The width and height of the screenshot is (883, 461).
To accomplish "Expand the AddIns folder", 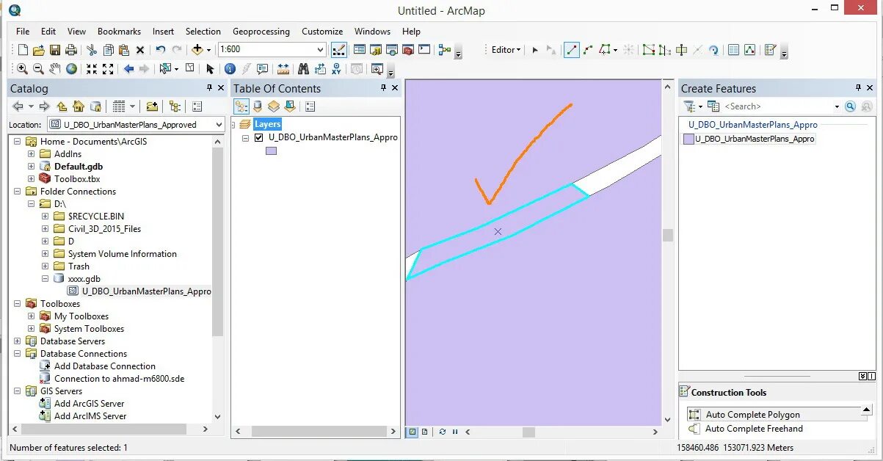I will [x=31, y=154].
